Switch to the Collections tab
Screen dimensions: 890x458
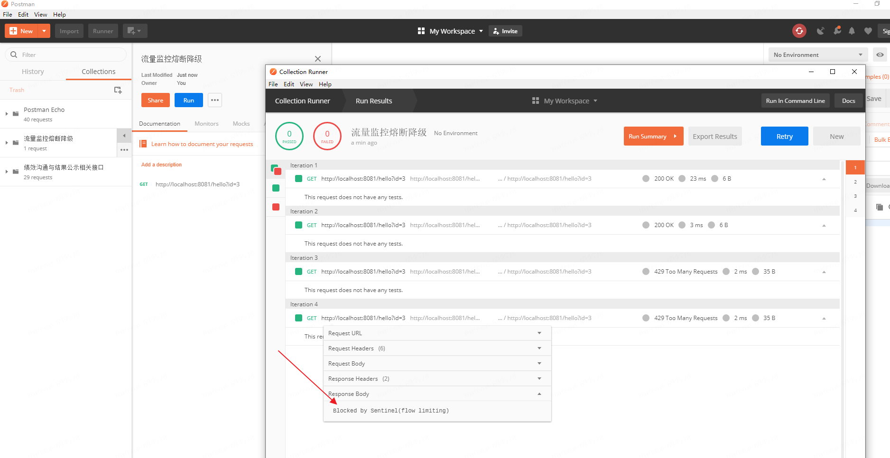pos(98,72)
